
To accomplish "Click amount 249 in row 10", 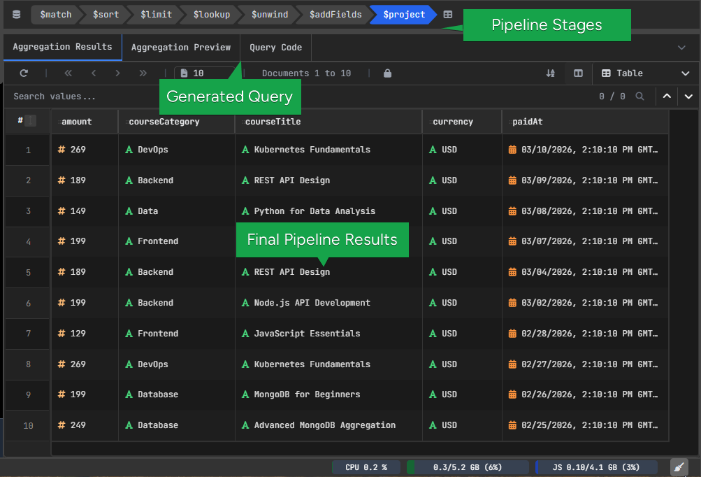I will point(85,425).
